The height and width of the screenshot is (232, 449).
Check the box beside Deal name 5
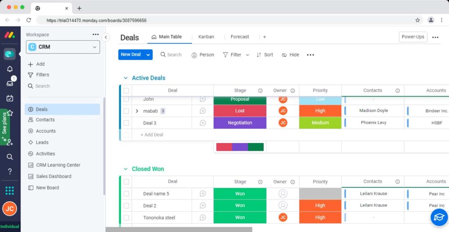(126, 193)
